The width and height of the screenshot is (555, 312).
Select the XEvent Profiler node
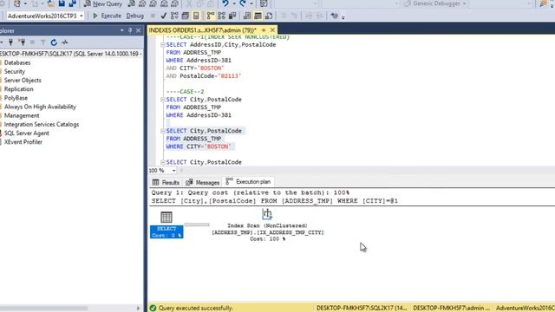click(23, 142)
